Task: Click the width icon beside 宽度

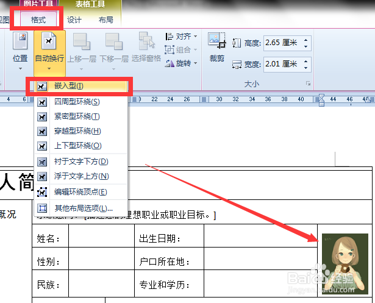Action: pos(237,65)
